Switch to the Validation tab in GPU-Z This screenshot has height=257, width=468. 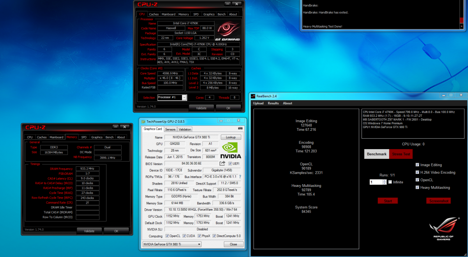pyautogui.click(x=185, y=129)
